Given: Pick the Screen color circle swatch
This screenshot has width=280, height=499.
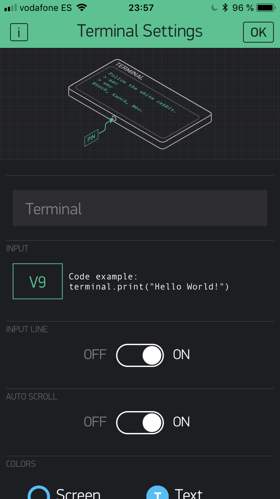Looking at the screenshot, I should (x=39, y=493).
